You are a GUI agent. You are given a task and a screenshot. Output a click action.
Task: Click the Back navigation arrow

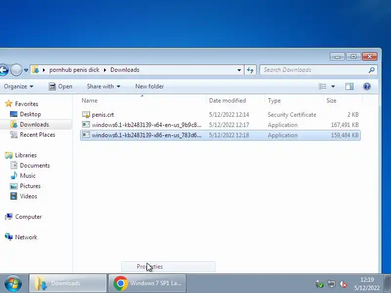[3, 70]
